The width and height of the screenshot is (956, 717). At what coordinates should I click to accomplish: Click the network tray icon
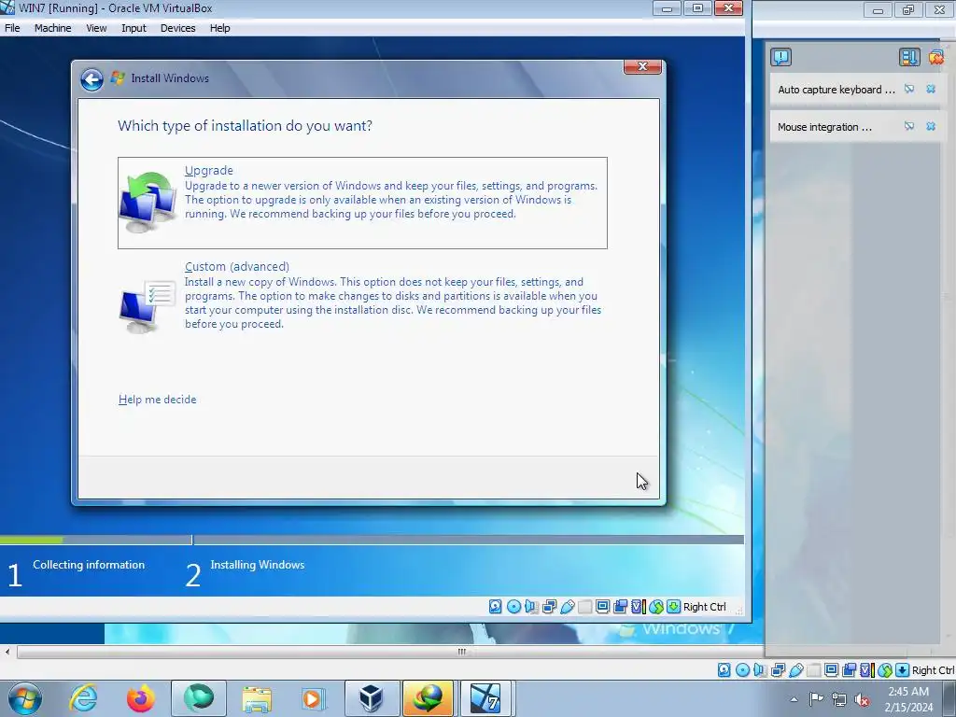pos(839,699)
